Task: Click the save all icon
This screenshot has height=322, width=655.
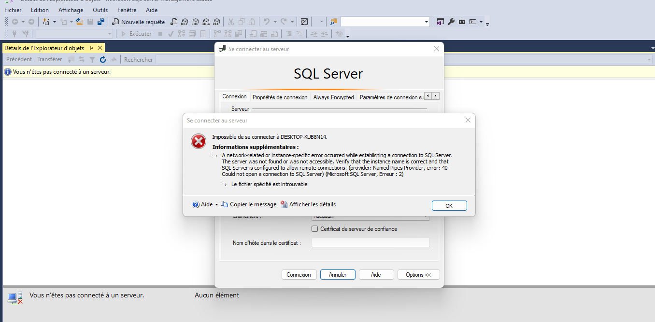Action: click(x=101, y=22)
